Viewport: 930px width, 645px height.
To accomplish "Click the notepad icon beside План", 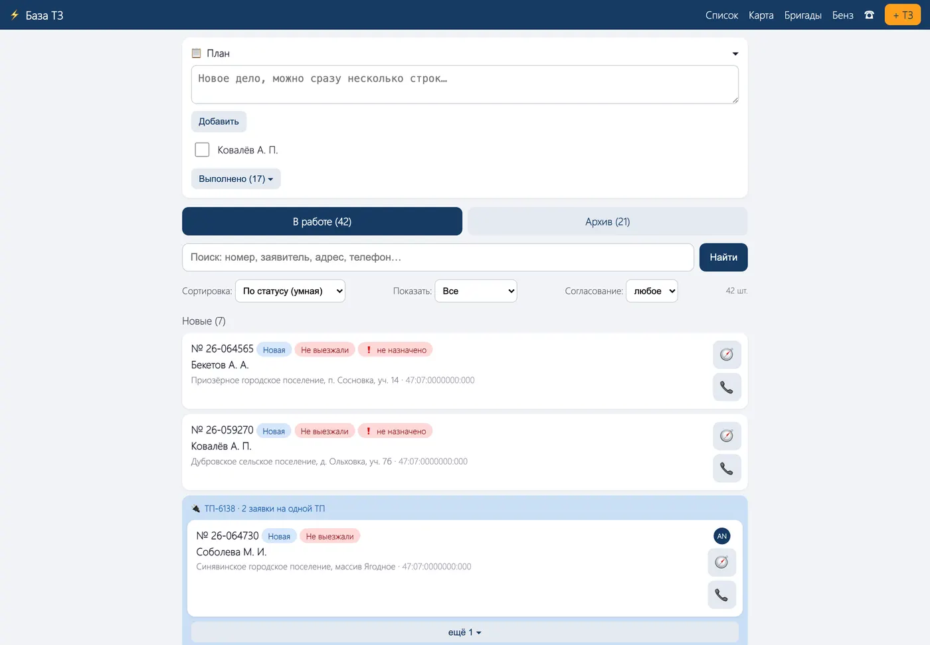I will (196, 53).
